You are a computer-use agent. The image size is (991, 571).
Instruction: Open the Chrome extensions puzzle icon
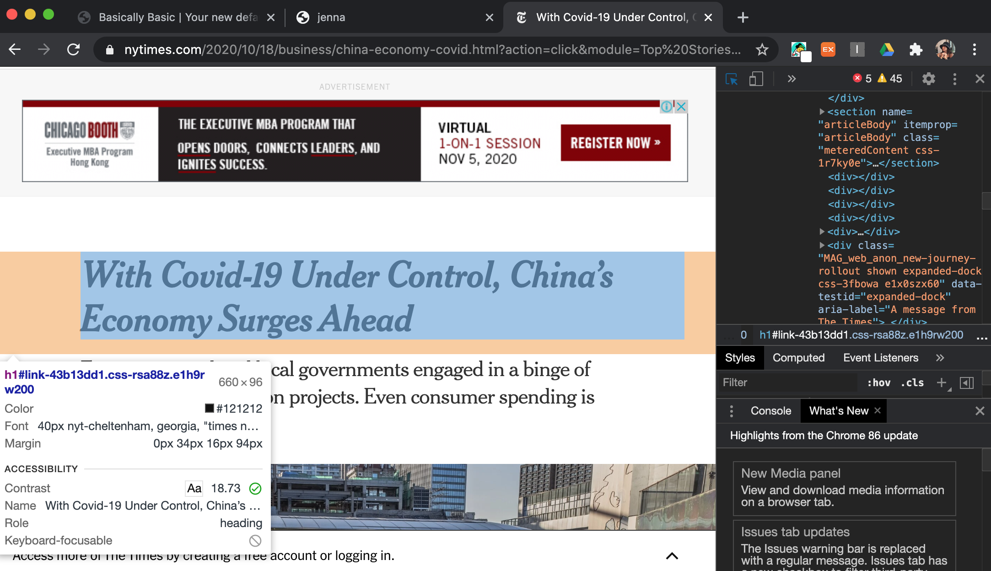(916, 49)
